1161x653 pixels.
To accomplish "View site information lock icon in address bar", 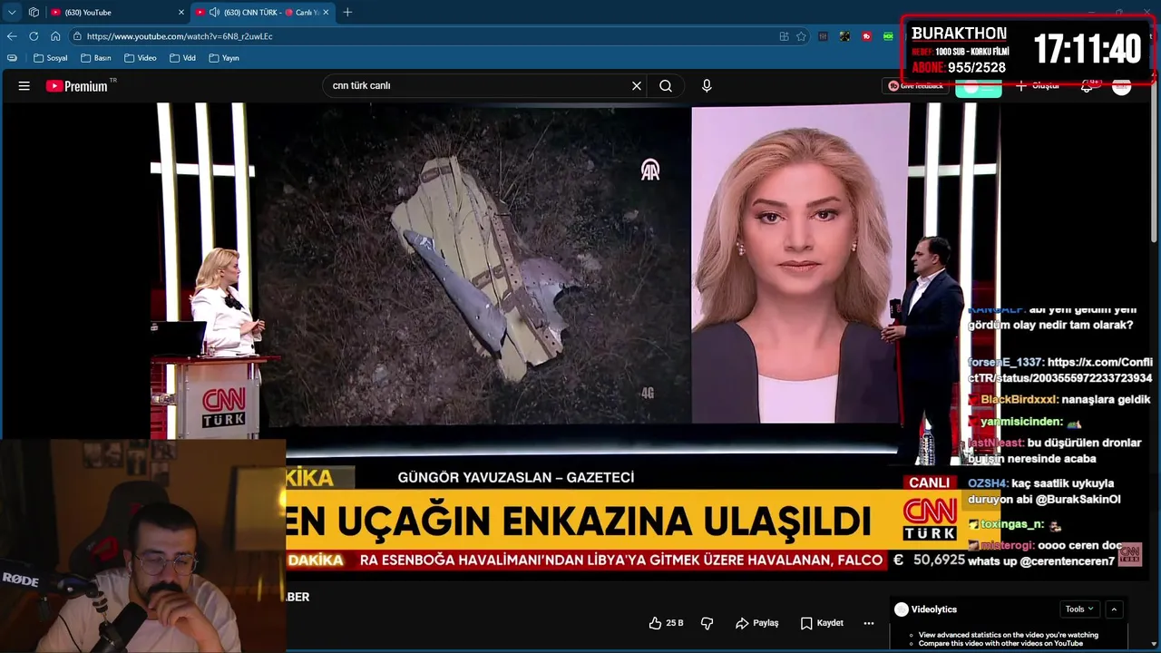I will point(77,36).
